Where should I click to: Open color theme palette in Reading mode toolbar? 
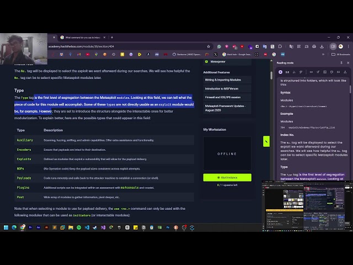(x=331, y=72)
